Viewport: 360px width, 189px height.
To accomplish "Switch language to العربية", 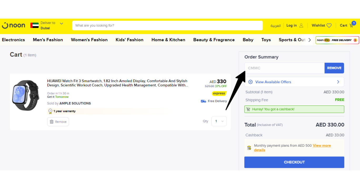I will click(x=276, y=25).
